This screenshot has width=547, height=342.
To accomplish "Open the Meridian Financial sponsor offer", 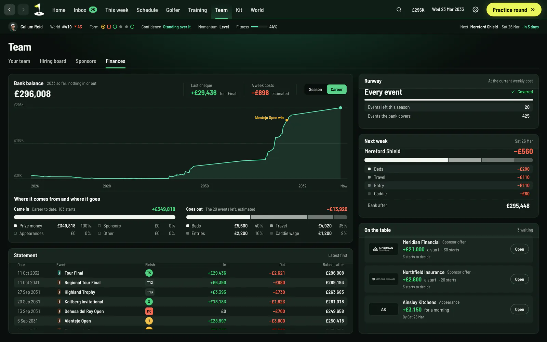I will pos(519,249).
